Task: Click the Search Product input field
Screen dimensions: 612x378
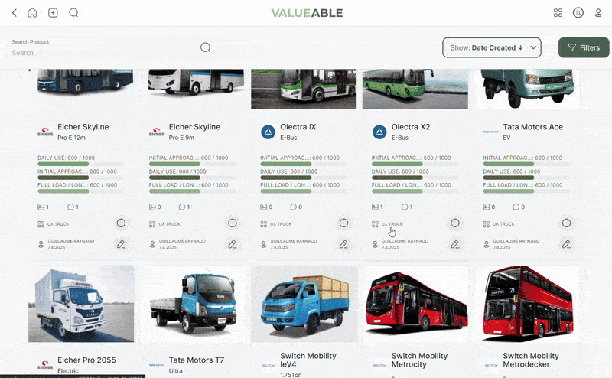Action: pyautogui.click(x=99, y=53)
